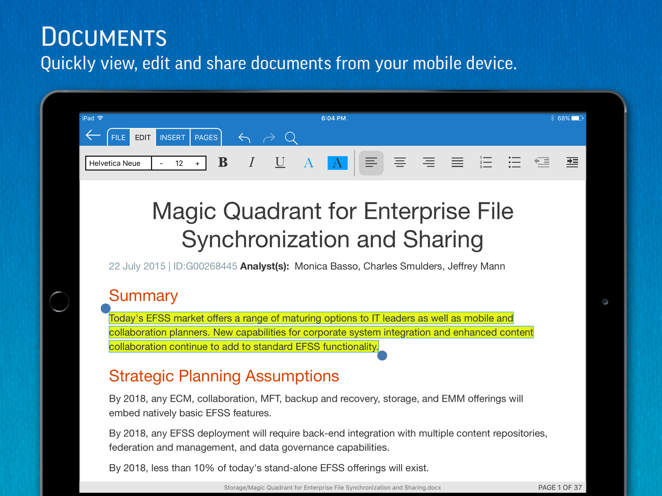This screenshot has height=496, width=662.
Task: Open the PAGES tab
Action: pyautogui.click(x=206, y=138)
